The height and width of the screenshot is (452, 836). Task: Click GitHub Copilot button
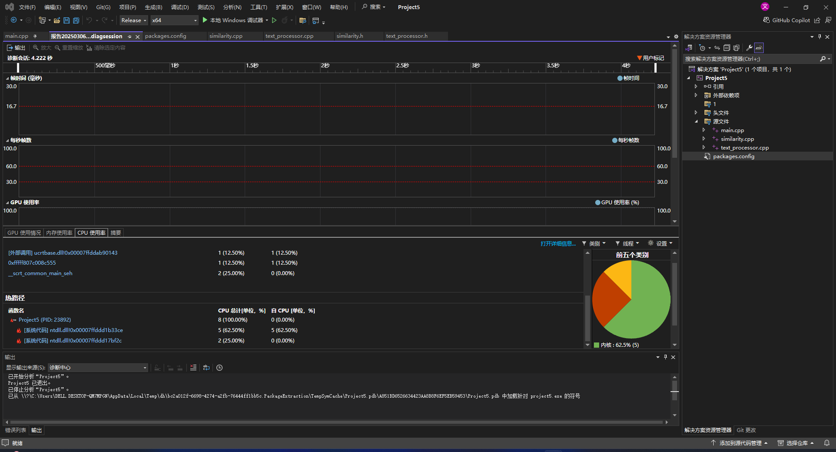click(786, 20)
